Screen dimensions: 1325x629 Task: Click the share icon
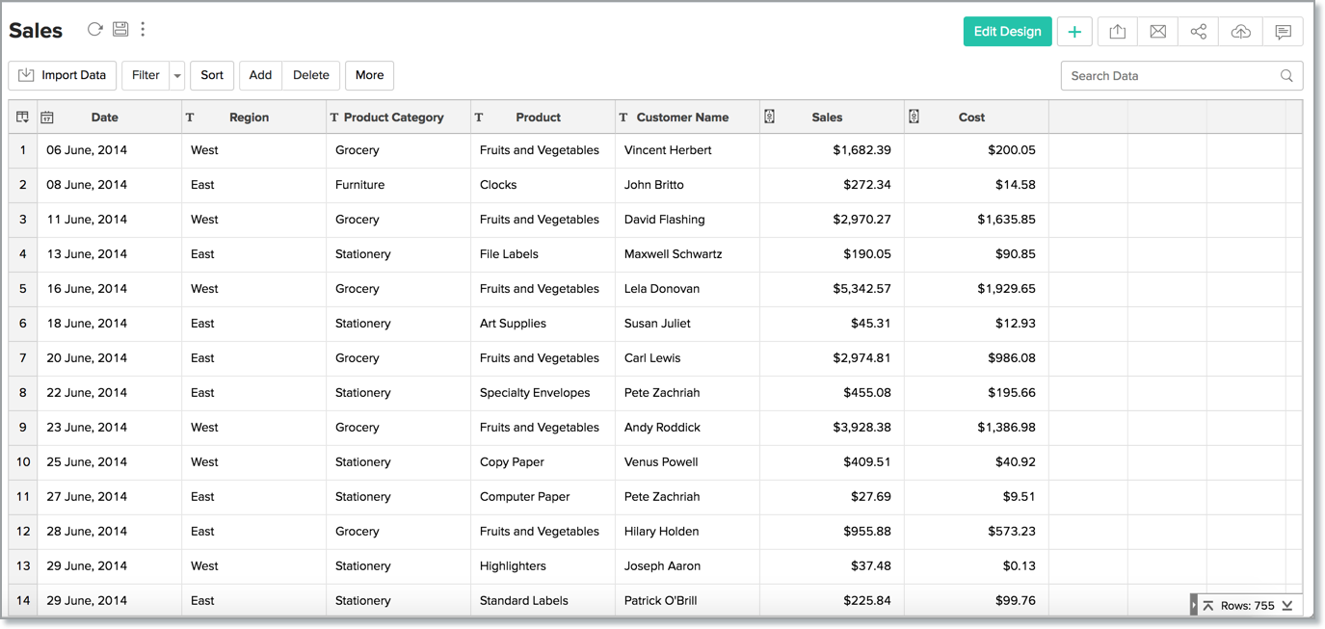[x=1198, y=32]
